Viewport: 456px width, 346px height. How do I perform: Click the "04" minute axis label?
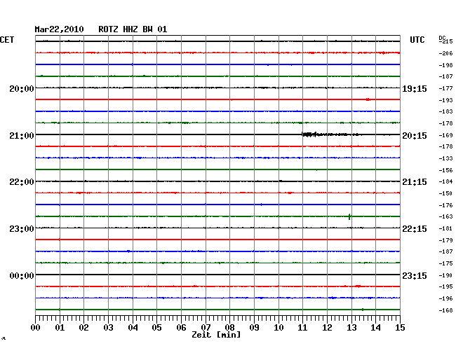click(x=133, y=328)
